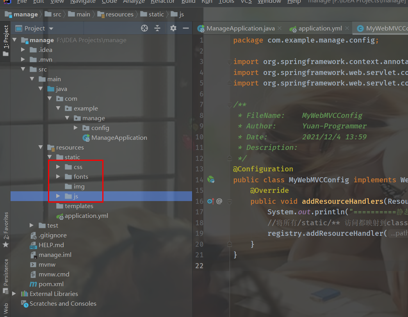Select ManageApplication class in tree
The image size is (408, 317).
coord(115,138)
